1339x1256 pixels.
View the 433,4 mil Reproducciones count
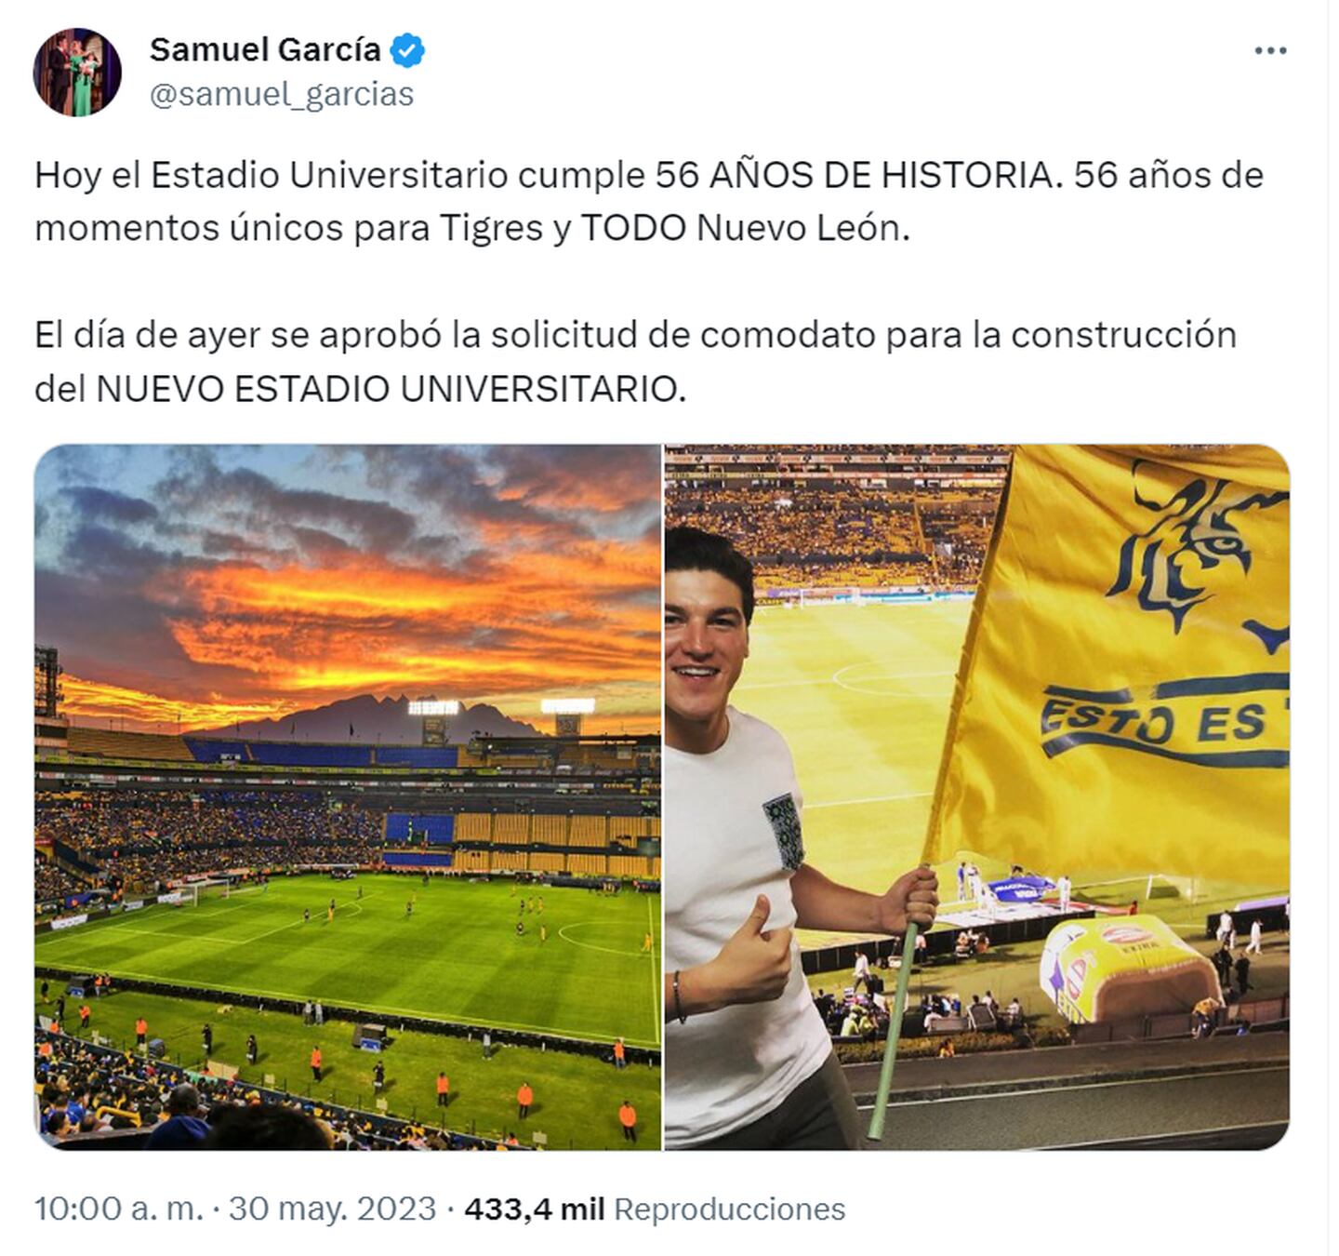655,1209
